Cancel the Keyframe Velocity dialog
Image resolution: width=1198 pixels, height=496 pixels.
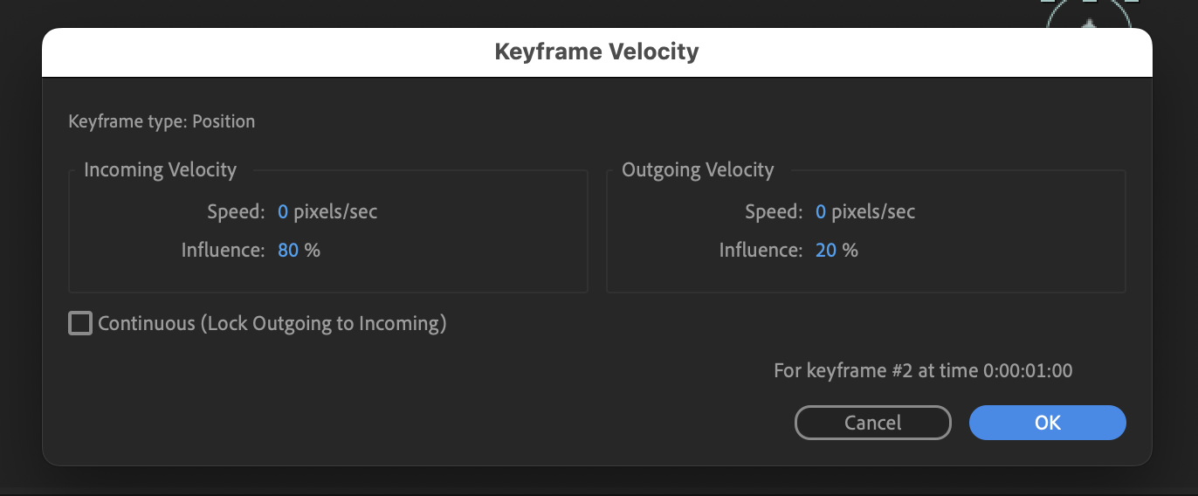tap(872, 423)
